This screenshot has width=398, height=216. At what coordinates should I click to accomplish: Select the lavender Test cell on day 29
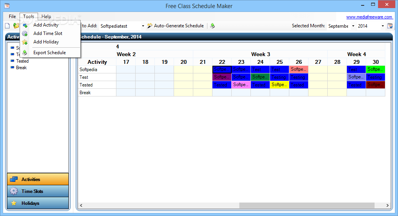[x=356, y=77]
